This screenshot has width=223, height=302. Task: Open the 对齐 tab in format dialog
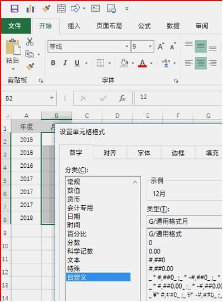110,153
